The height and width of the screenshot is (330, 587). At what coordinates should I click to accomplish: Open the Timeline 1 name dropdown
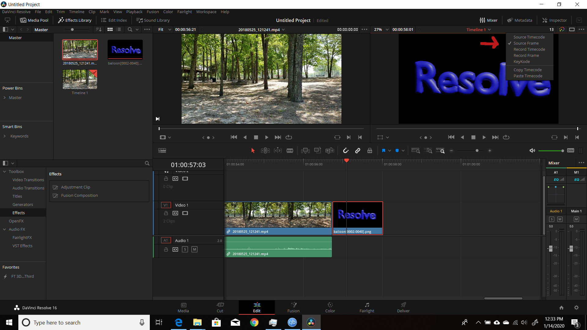[478, 30]
